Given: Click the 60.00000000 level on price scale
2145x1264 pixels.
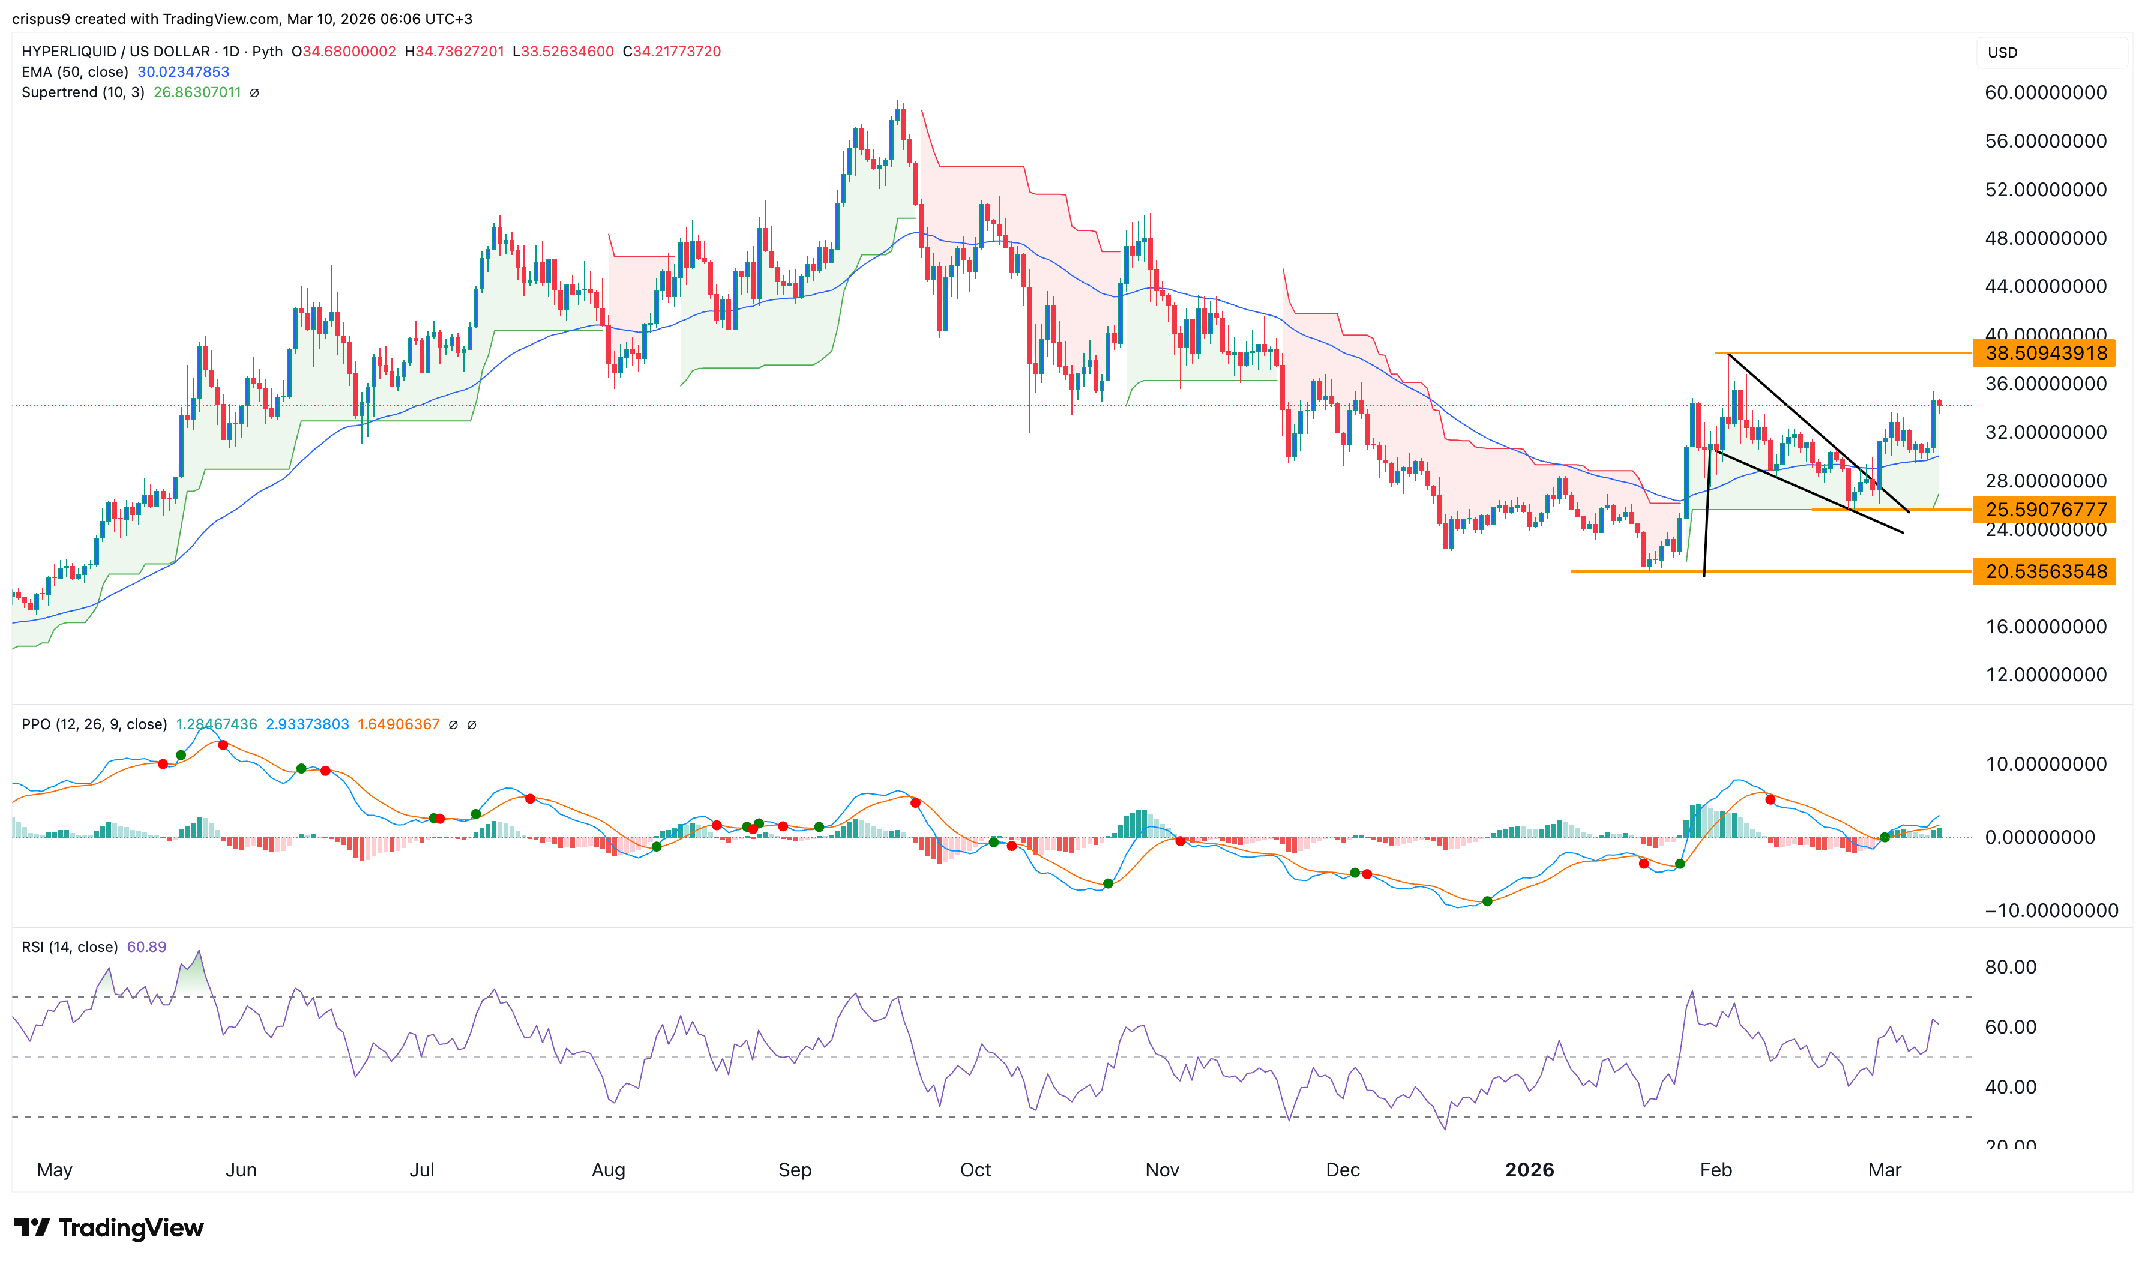Looking at the screenshot, I should 2045,93.
